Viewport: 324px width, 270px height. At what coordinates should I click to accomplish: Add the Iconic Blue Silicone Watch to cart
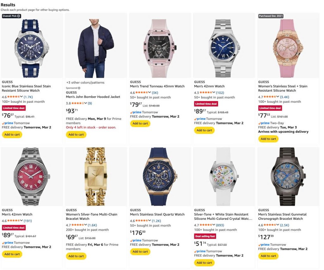tap(12, 135)
